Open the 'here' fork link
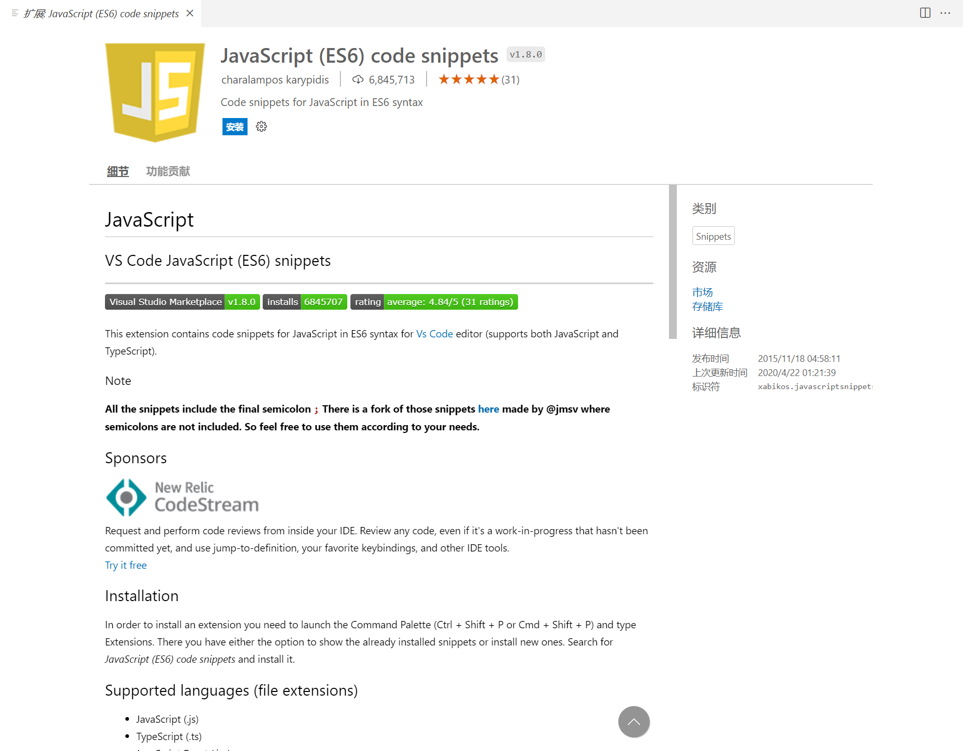The width and height of the screenshot is (963, 751). [488, 409]
